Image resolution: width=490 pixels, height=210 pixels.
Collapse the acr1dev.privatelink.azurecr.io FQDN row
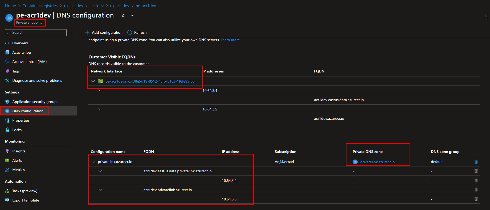(100, 190)
